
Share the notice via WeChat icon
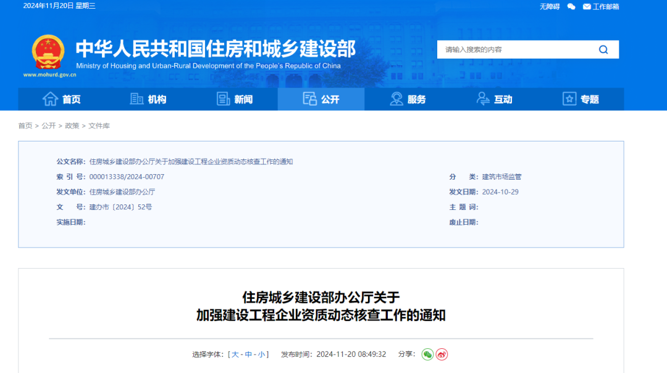point(427,354)
